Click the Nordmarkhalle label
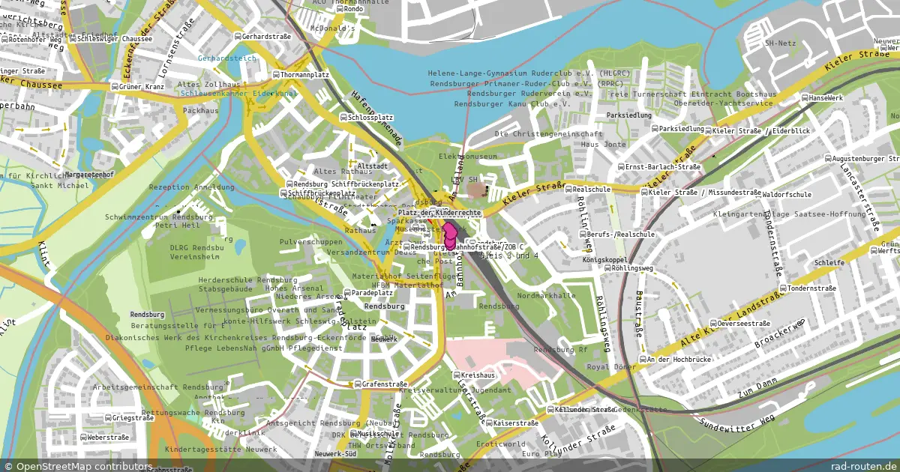Viewport: 900px width, 472px height. 546,295
